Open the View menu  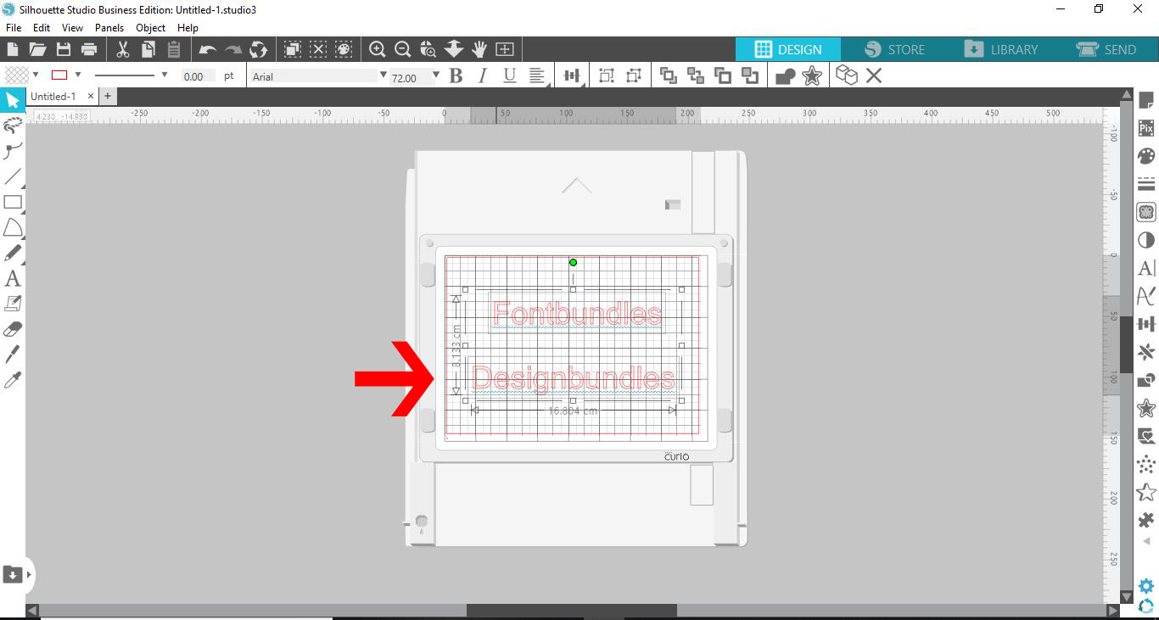[72, 27]
